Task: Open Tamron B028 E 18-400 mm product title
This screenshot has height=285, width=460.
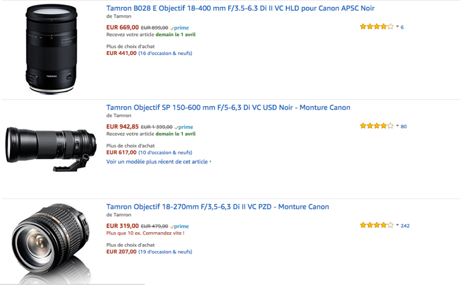Action: 240,9
